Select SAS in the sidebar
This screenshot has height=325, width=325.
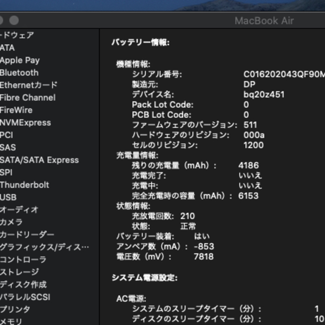8,148
